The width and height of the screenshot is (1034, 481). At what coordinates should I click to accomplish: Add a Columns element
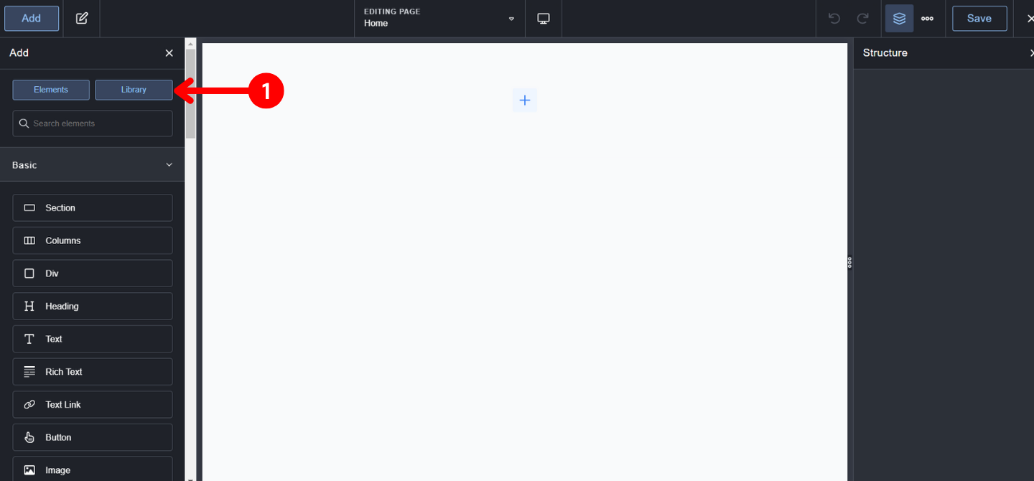click(x=93, y=240)
